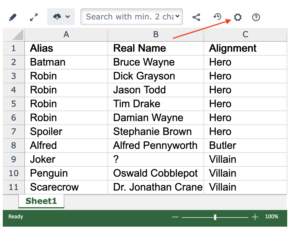
Task: Select the "Spoiler" cell
Action: pyautogui.click(x=66, y=132)
